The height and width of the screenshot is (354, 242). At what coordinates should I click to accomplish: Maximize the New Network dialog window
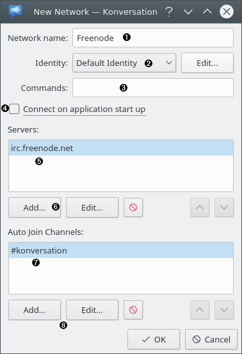tap(207, 12)
